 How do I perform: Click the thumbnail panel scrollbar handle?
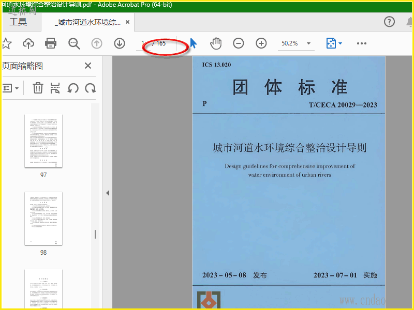coord(95,235)
